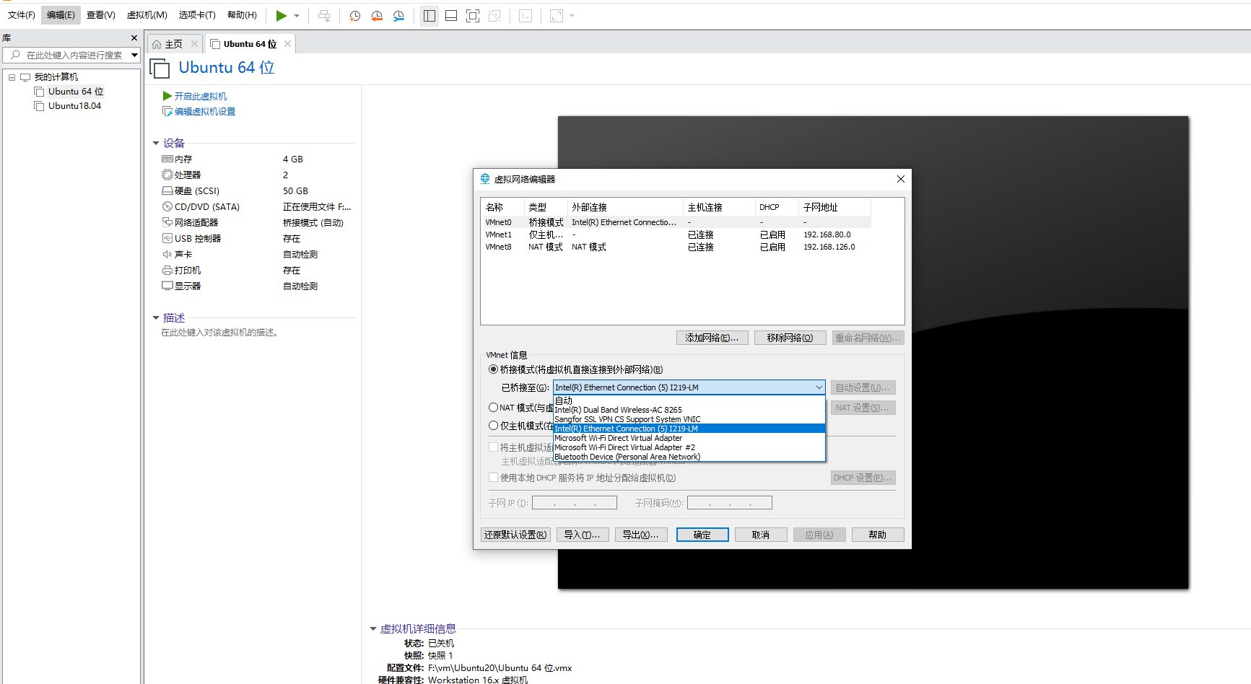The image size is (1251, 684).
Task: Open the 查看(V) menu
Action: 101,15
